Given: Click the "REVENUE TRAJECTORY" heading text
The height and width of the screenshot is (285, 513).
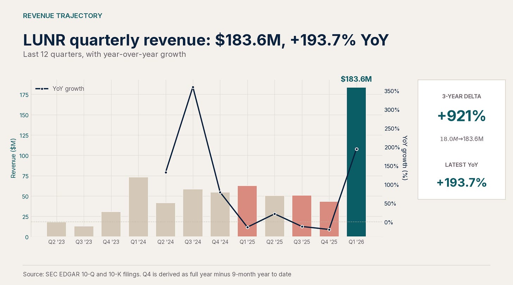Looking at the screenshot, I should pos(62,16).
